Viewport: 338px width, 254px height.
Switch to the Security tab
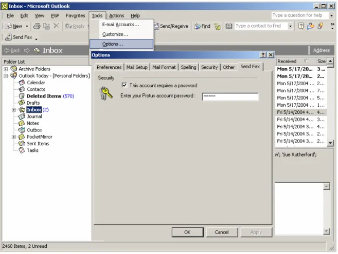click(209, 67)
